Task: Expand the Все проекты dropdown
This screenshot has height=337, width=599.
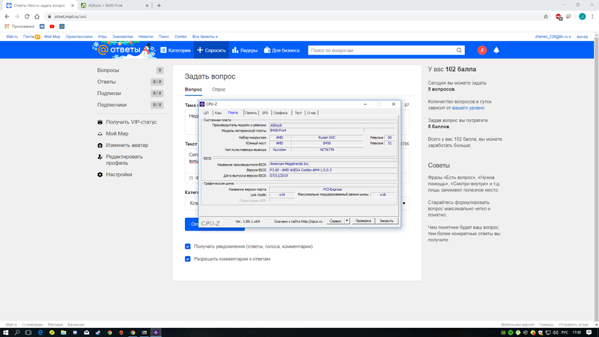Action: tap(205, 37)
